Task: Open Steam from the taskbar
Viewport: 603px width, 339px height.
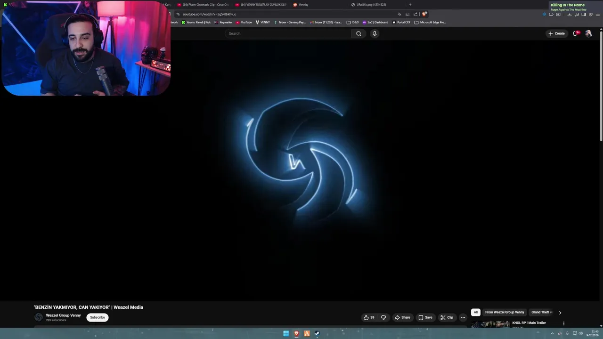Action: [317, 333]
